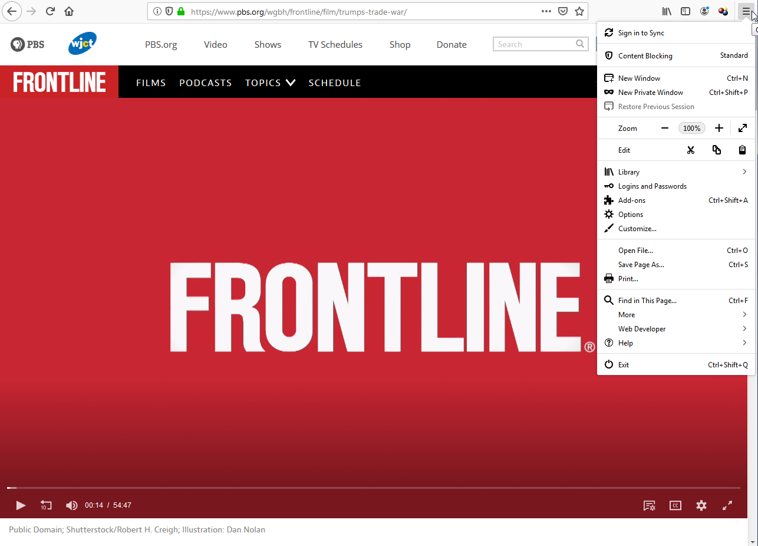This screenshot has height=546, width=758.
Task: Exit Firefox from the menu
Action: pyautogui.click(x=676, y=365)
